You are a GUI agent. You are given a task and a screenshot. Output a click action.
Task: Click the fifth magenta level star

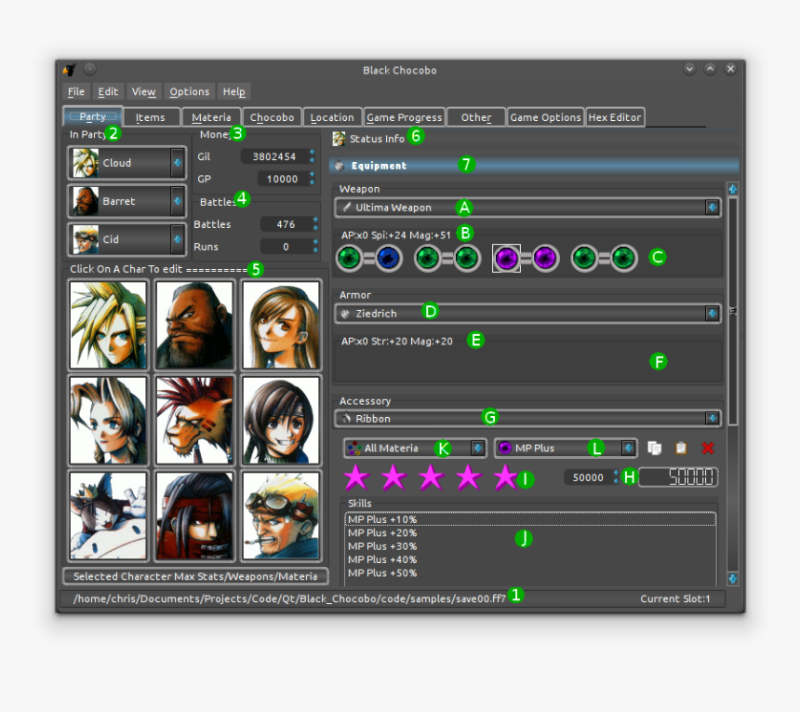click(506, 477)
